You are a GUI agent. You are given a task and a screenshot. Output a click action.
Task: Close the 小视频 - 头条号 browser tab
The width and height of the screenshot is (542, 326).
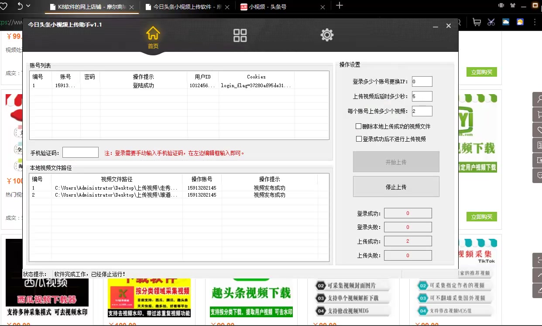(322, 7)
